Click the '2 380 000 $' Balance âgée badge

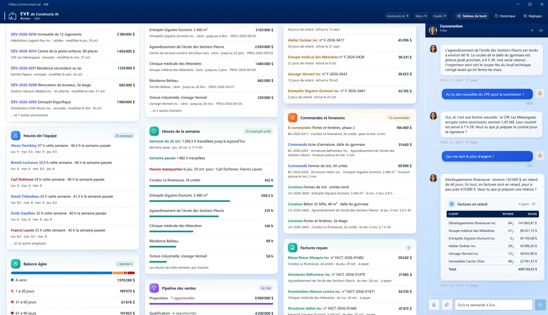124,264
